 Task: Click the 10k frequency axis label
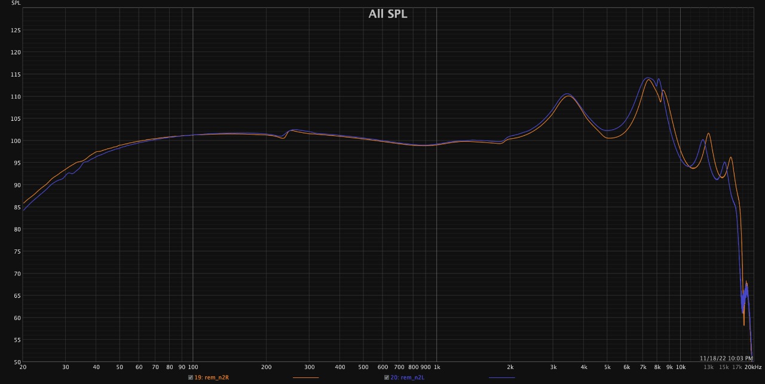click(680, 367)
